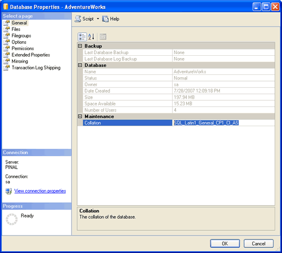Open the General page
The width and height of the screenshot is (282, 253).
click(19, 23)
